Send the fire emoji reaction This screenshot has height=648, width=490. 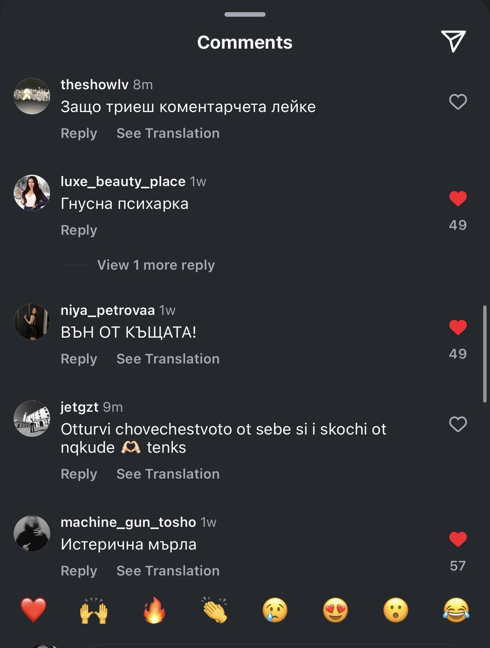click(x=154, y=610)
